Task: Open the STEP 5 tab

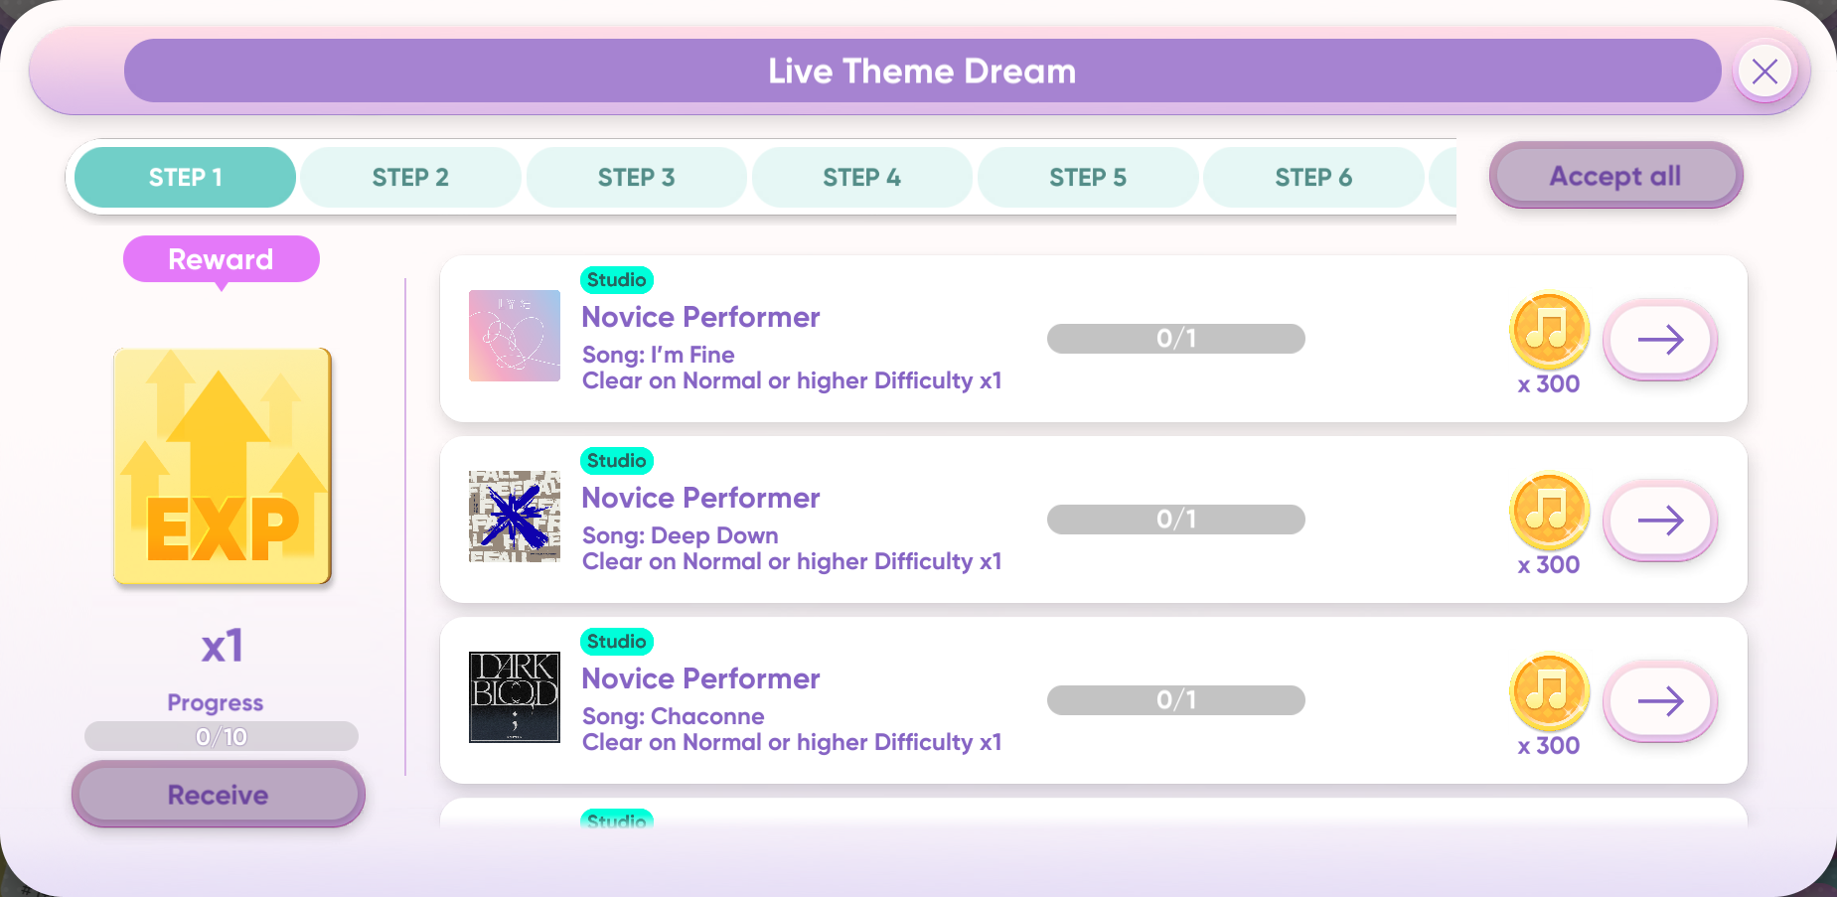Action: tap(1088, 178)
